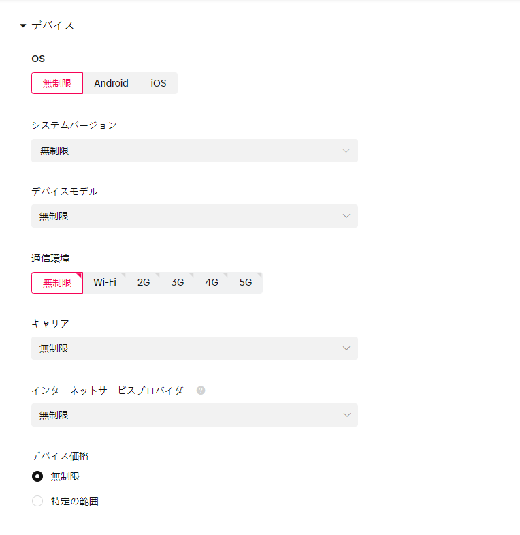The image size is (520, 535).
Task: Click chevron in インターネットサービスプロバイダー dropdown
Action: [x=346, y=415]
